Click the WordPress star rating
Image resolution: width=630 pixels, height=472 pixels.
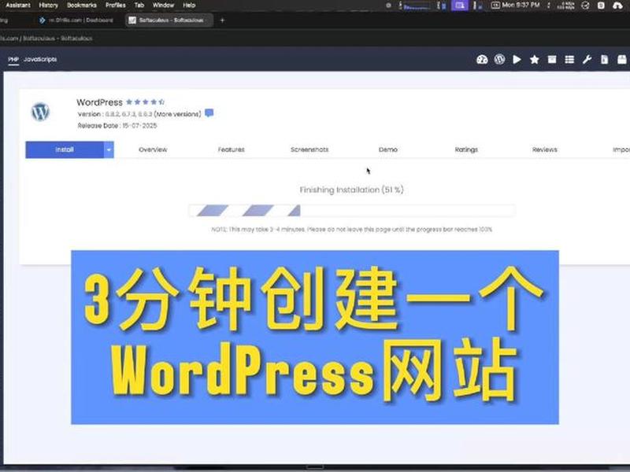coord(145,102)
